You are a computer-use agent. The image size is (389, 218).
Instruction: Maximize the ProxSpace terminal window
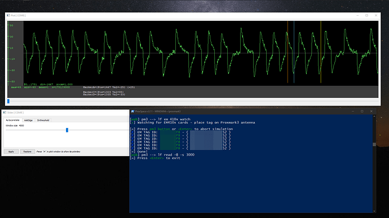(362, 111)
